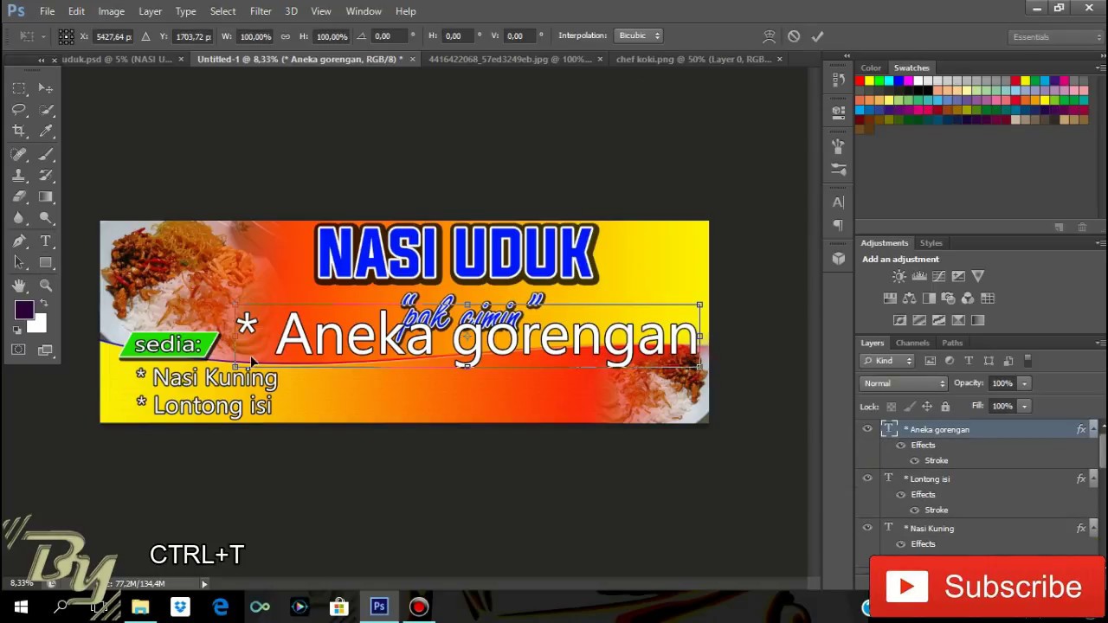The height and width of the screenshot is (623, 1108).
Task: Click link icon between W and H
Action: coord(286,36)
